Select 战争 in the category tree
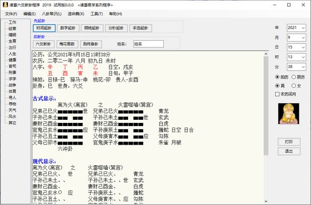 [12, 85]
